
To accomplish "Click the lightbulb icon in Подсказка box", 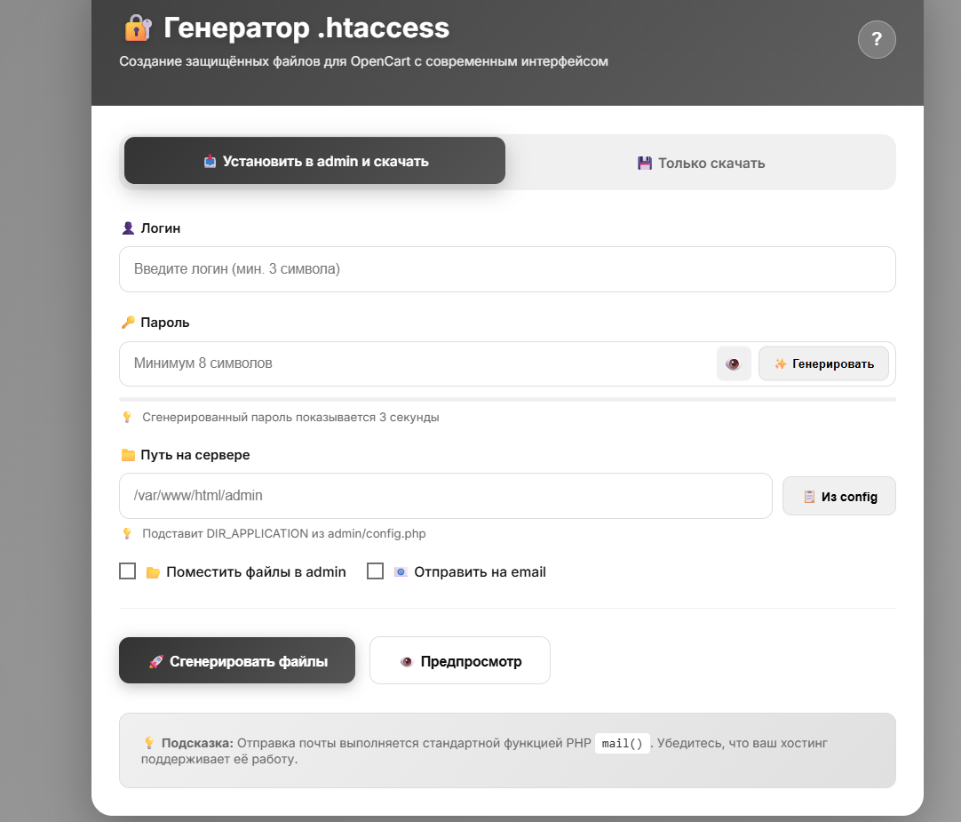I will (149, 743).
